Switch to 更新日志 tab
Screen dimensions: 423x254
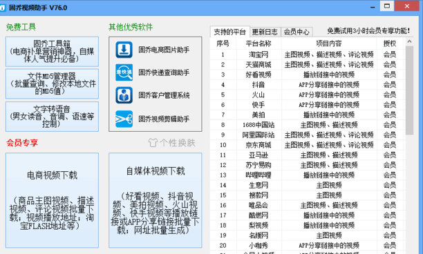click(x=265, y=32)
